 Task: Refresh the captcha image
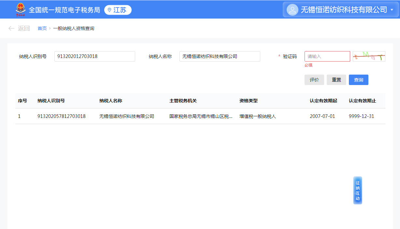(x=369, y=56)
